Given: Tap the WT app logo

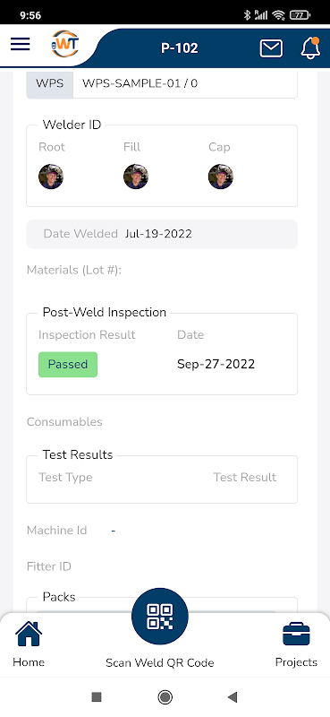Looking at the screenshot, I should (64, 44).
